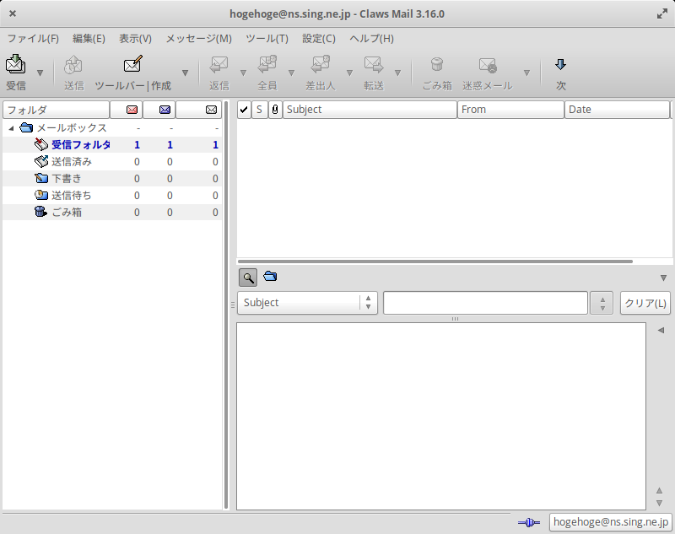The image size is (675, 534).
Task: Open the dropdown arrow next to 返信
Action: click(x=243, y=73)
